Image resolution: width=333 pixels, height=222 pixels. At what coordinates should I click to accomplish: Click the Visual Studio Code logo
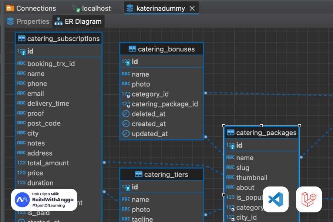coord(275,199)
